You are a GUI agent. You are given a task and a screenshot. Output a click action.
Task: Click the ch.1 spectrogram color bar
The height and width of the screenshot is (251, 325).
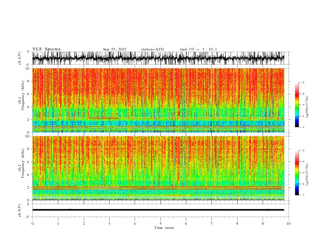297,105
